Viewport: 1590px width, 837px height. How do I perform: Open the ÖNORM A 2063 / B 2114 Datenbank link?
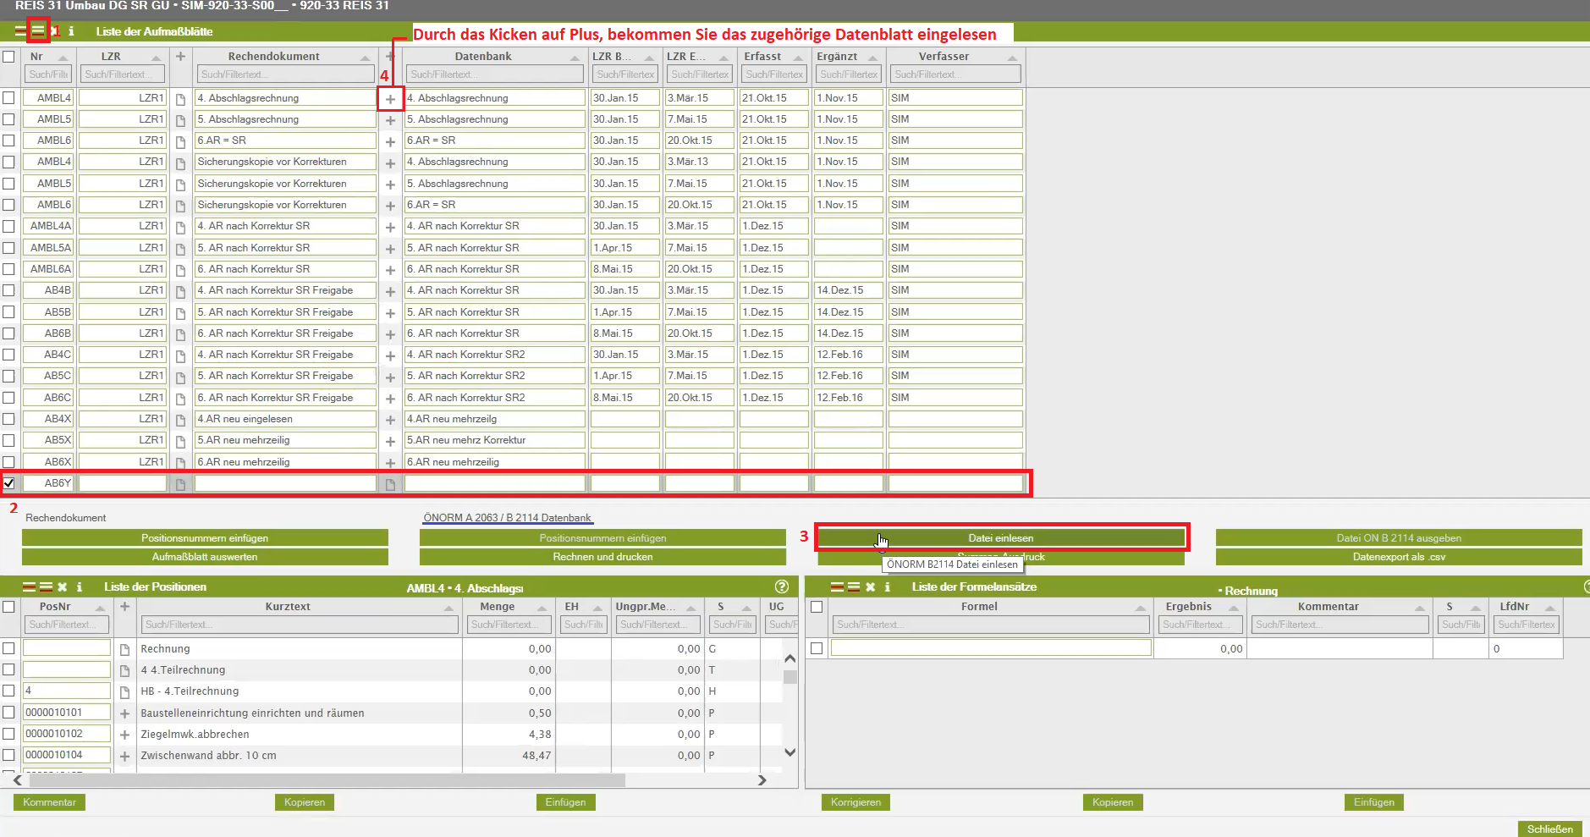click(x=508, y=518)
